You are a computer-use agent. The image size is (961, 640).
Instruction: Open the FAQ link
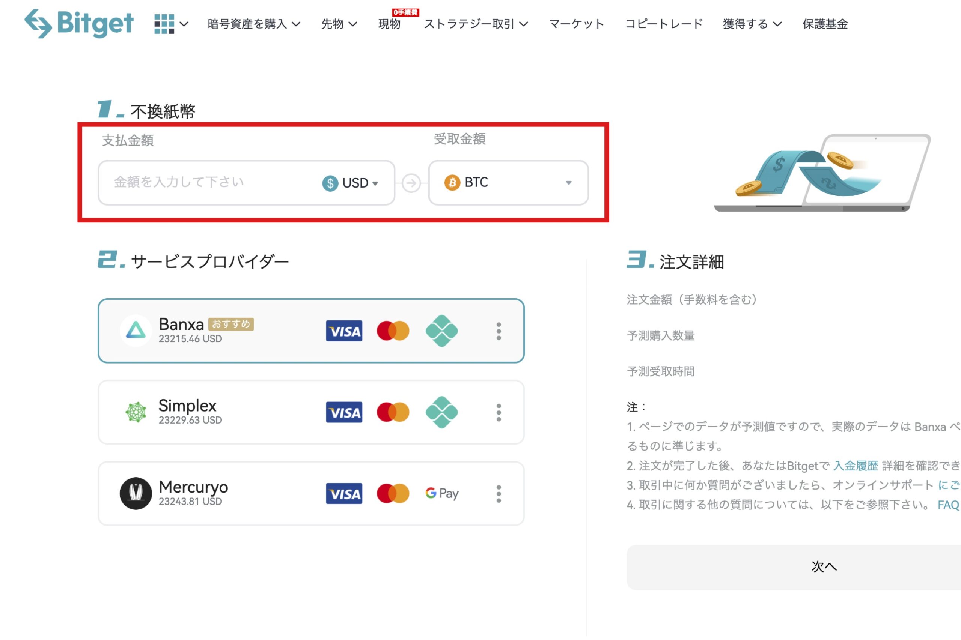tap(948, 505)
